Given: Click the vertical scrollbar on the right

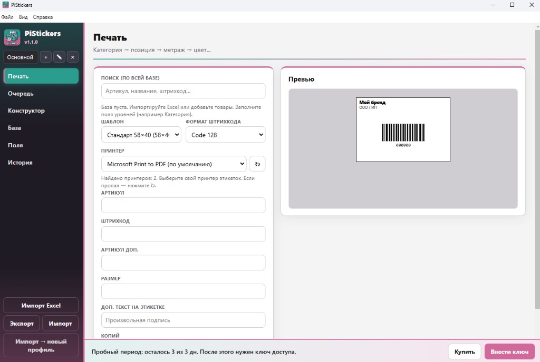Looking at the screenshot, I should click(x=537, y=168).
